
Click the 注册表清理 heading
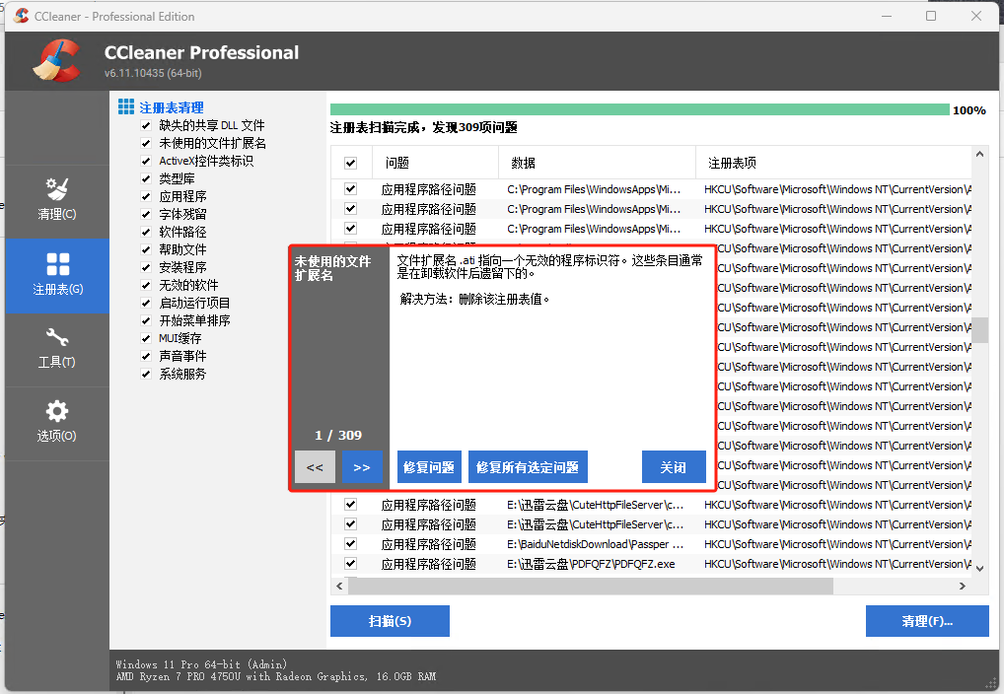(172, 107)
